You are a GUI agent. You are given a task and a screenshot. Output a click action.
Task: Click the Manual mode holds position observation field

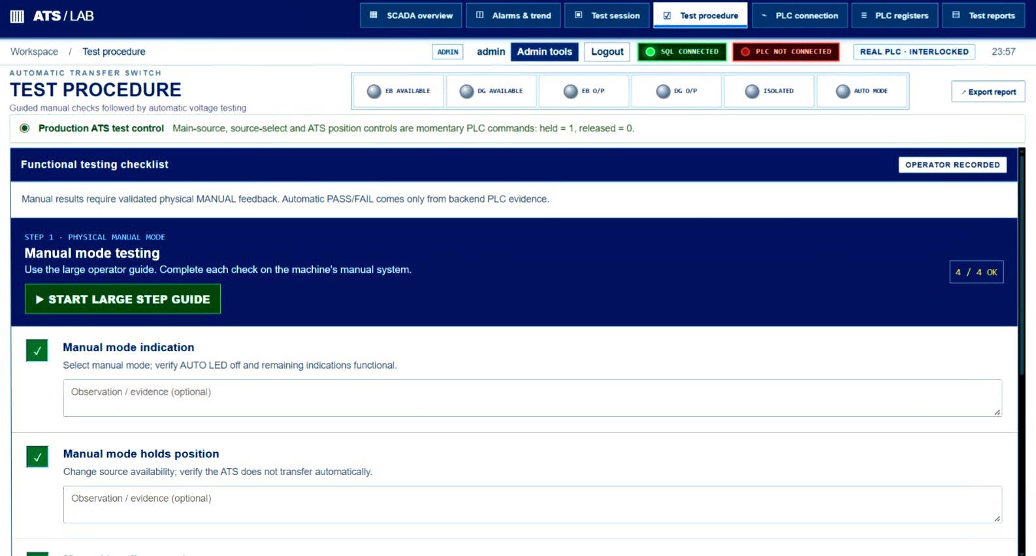[x=532, y=504]
